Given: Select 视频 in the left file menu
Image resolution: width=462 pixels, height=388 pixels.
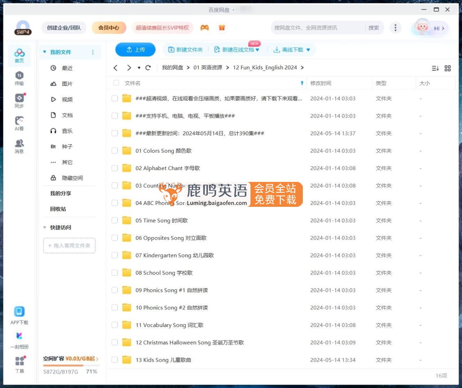Looking at the screenshot, I should [67, 100].
